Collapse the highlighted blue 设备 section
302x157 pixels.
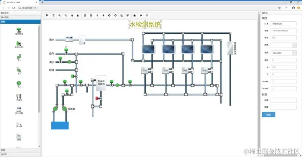click(x=20, y=22)
